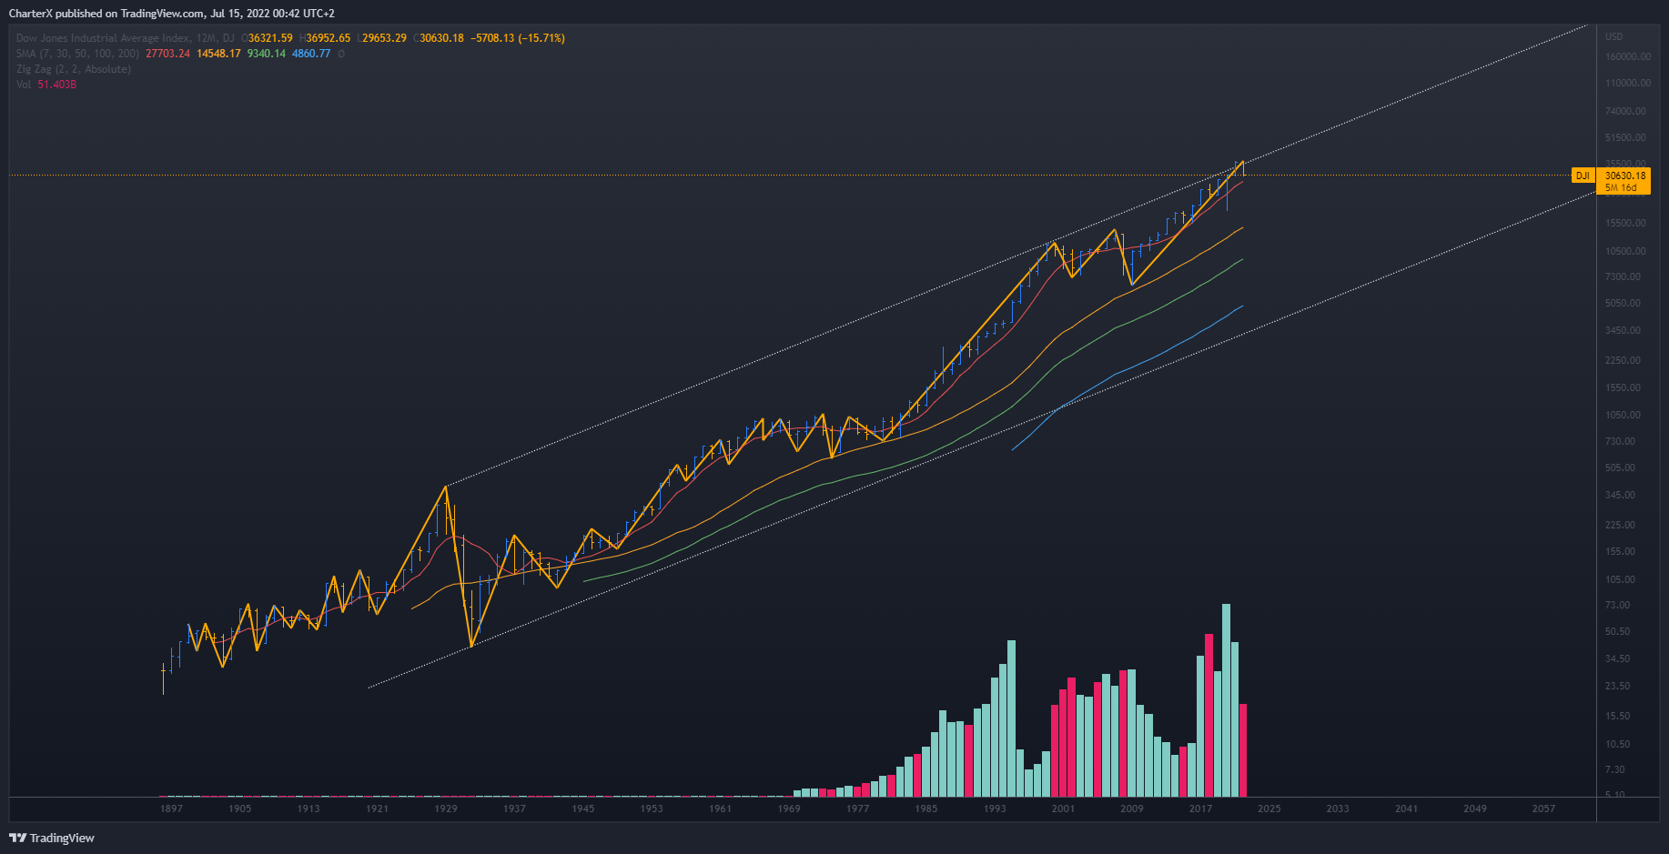
Task: Click the 505.00 price axis label
Action: (1621, 467)
